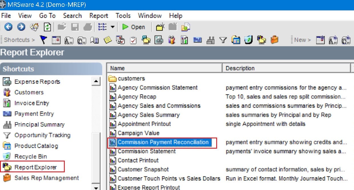Open the Report menu
The height and width of the screenshot is (190, 354).
[x=99, y=16]
